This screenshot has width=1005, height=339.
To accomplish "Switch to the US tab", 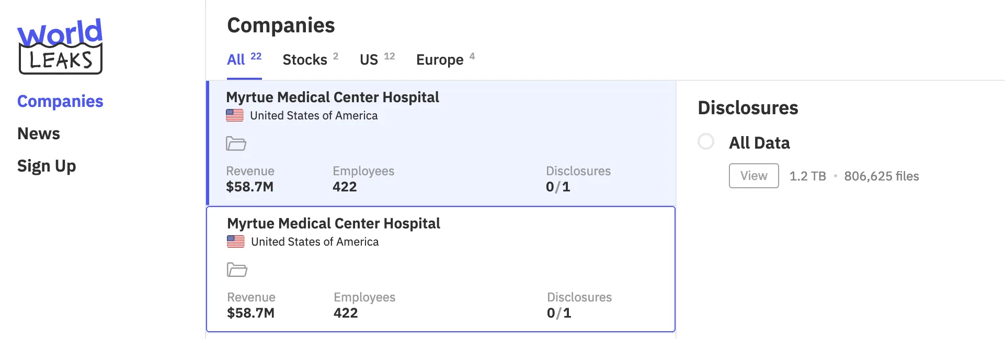I will point(378,59).
